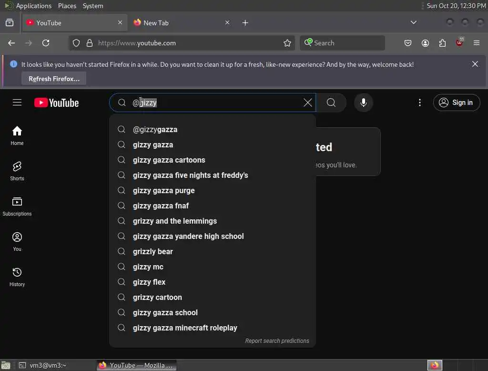Image resolution: width=488 pixels, height=371 pixels.
Task: Click the Refresh Firefox button
Action: [54, 79]
